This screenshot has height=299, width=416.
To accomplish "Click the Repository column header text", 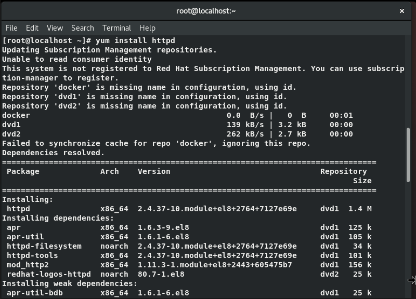I will (x=343, y=171).
